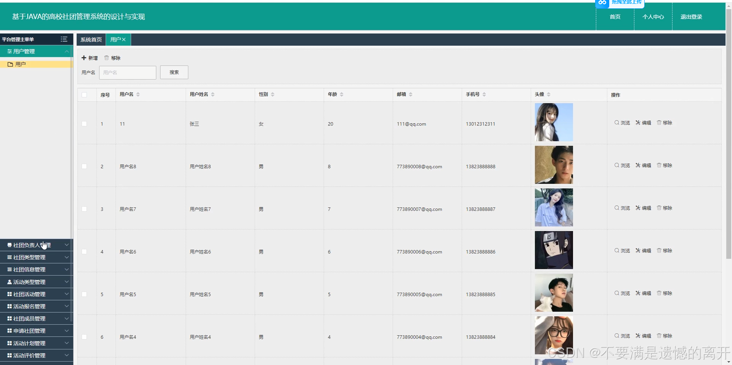732x365 pixels.
Task: Click 编辑 tools icon for 用户名5 row
Action: pos(638,293)
